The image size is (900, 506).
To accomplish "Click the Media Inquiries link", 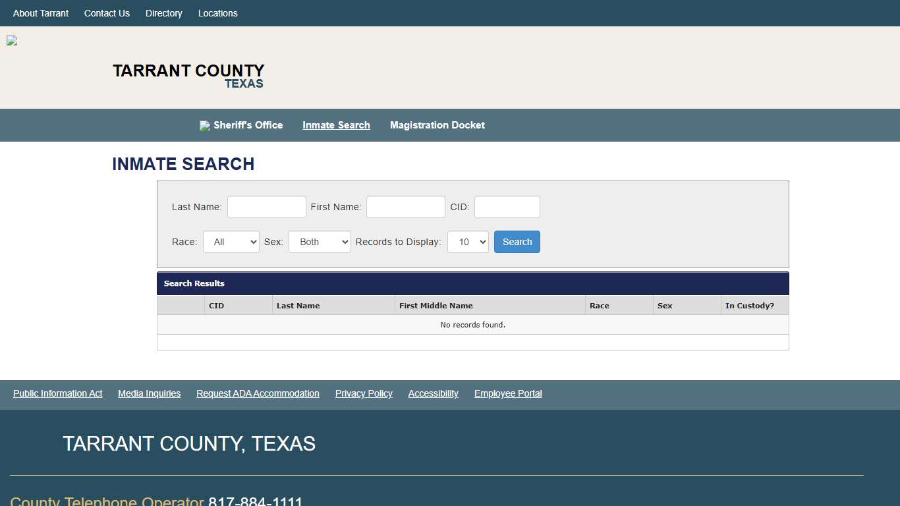I will [x=149, y=393].
